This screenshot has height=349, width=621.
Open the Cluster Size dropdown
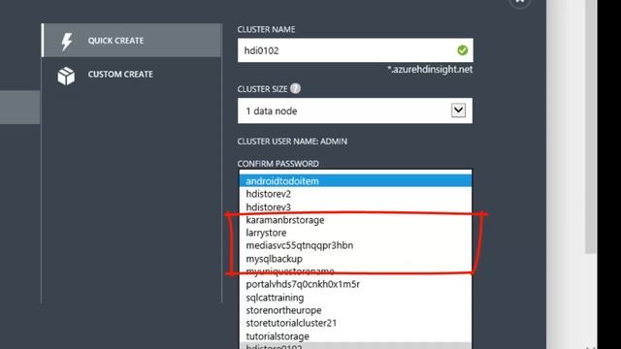click(355, 111)
